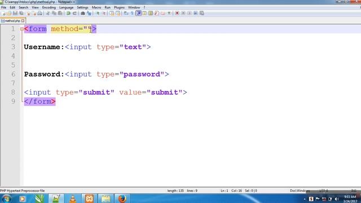Click the Stop Recording macro icon
Viewport: 361px width, 203px height.
coord(183,14)
